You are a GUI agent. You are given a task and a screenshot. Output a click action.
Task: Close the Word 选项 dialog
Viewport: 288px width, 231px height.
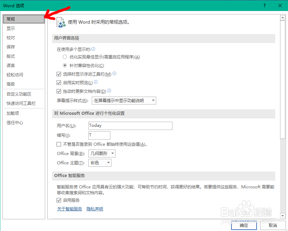pyautogui.click(x=280, y=5)
